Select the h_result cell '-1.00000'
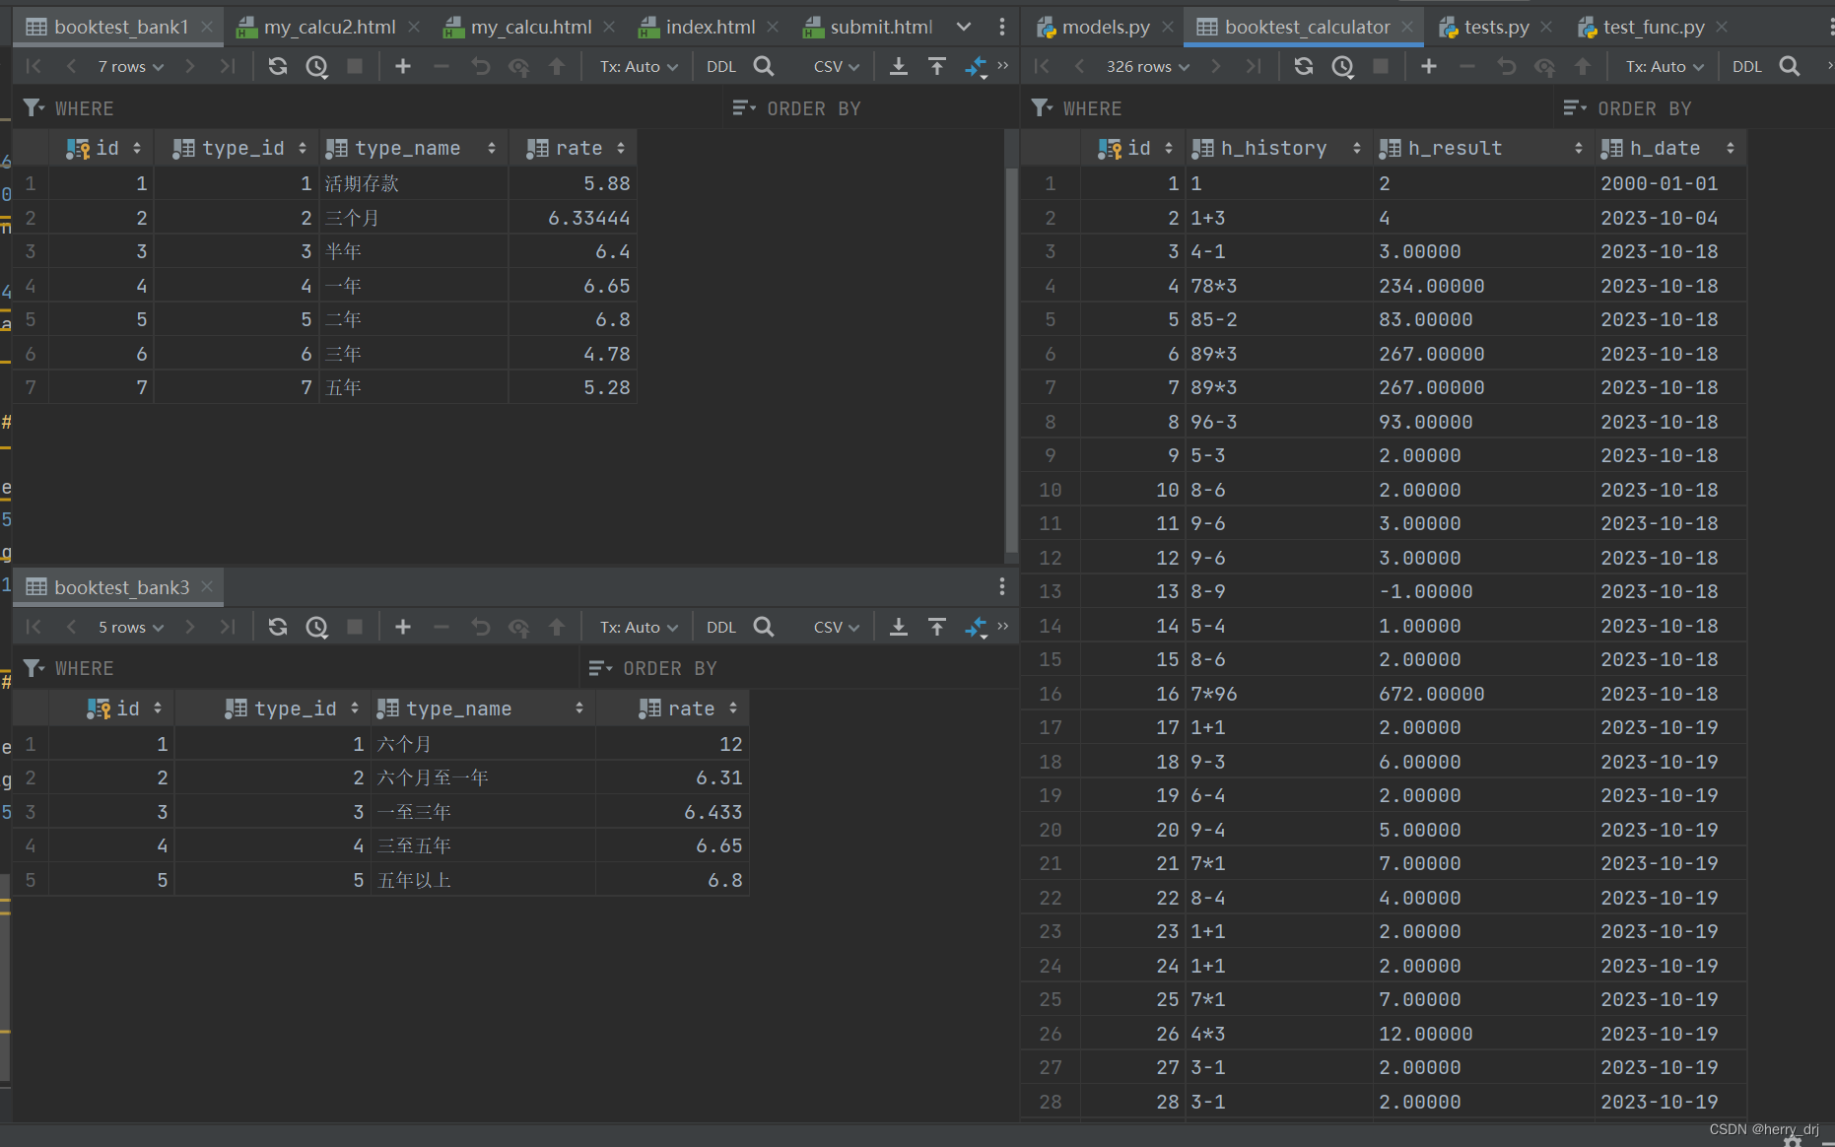Image resolution: width=1835 pixels, height=1147 pixels. 1483,591
